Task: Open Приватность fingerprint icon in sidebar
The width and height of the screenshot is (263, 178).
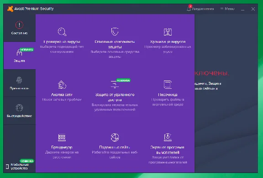Action: click(x=19, y=80)
